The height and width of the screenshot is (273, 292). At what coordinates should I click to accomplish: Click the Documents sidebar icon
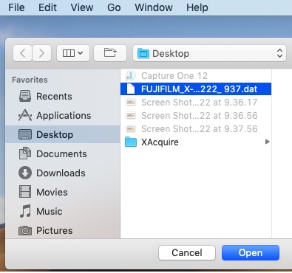[x=25, y=153]
